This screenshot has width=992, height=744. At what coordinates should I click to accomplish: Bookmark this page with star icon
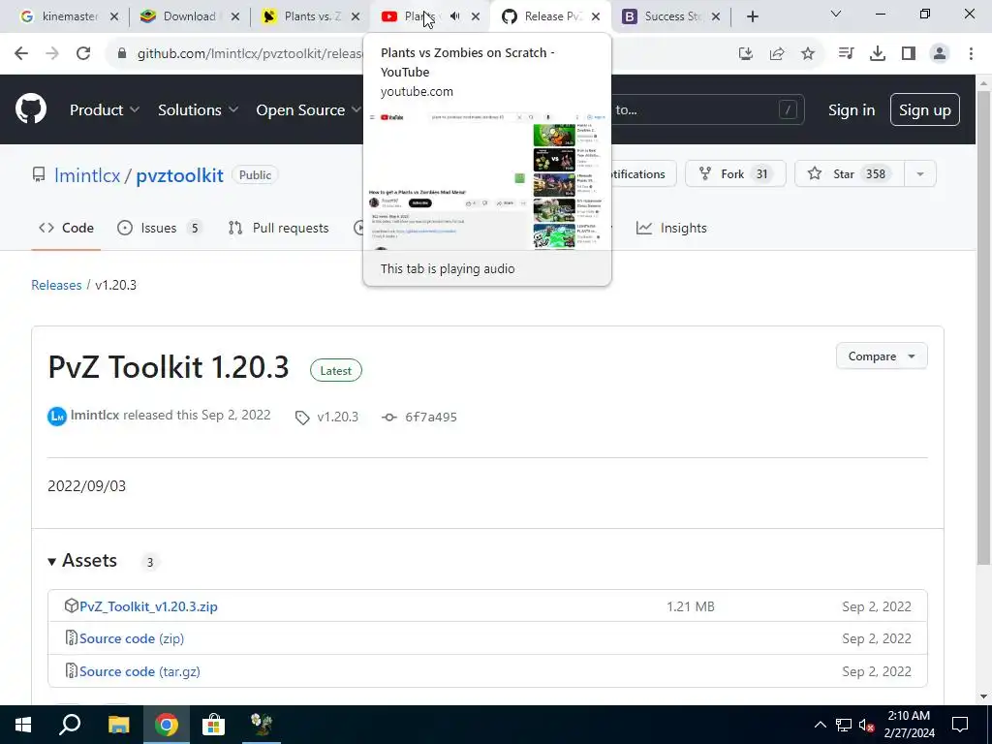tap(808, 54)
